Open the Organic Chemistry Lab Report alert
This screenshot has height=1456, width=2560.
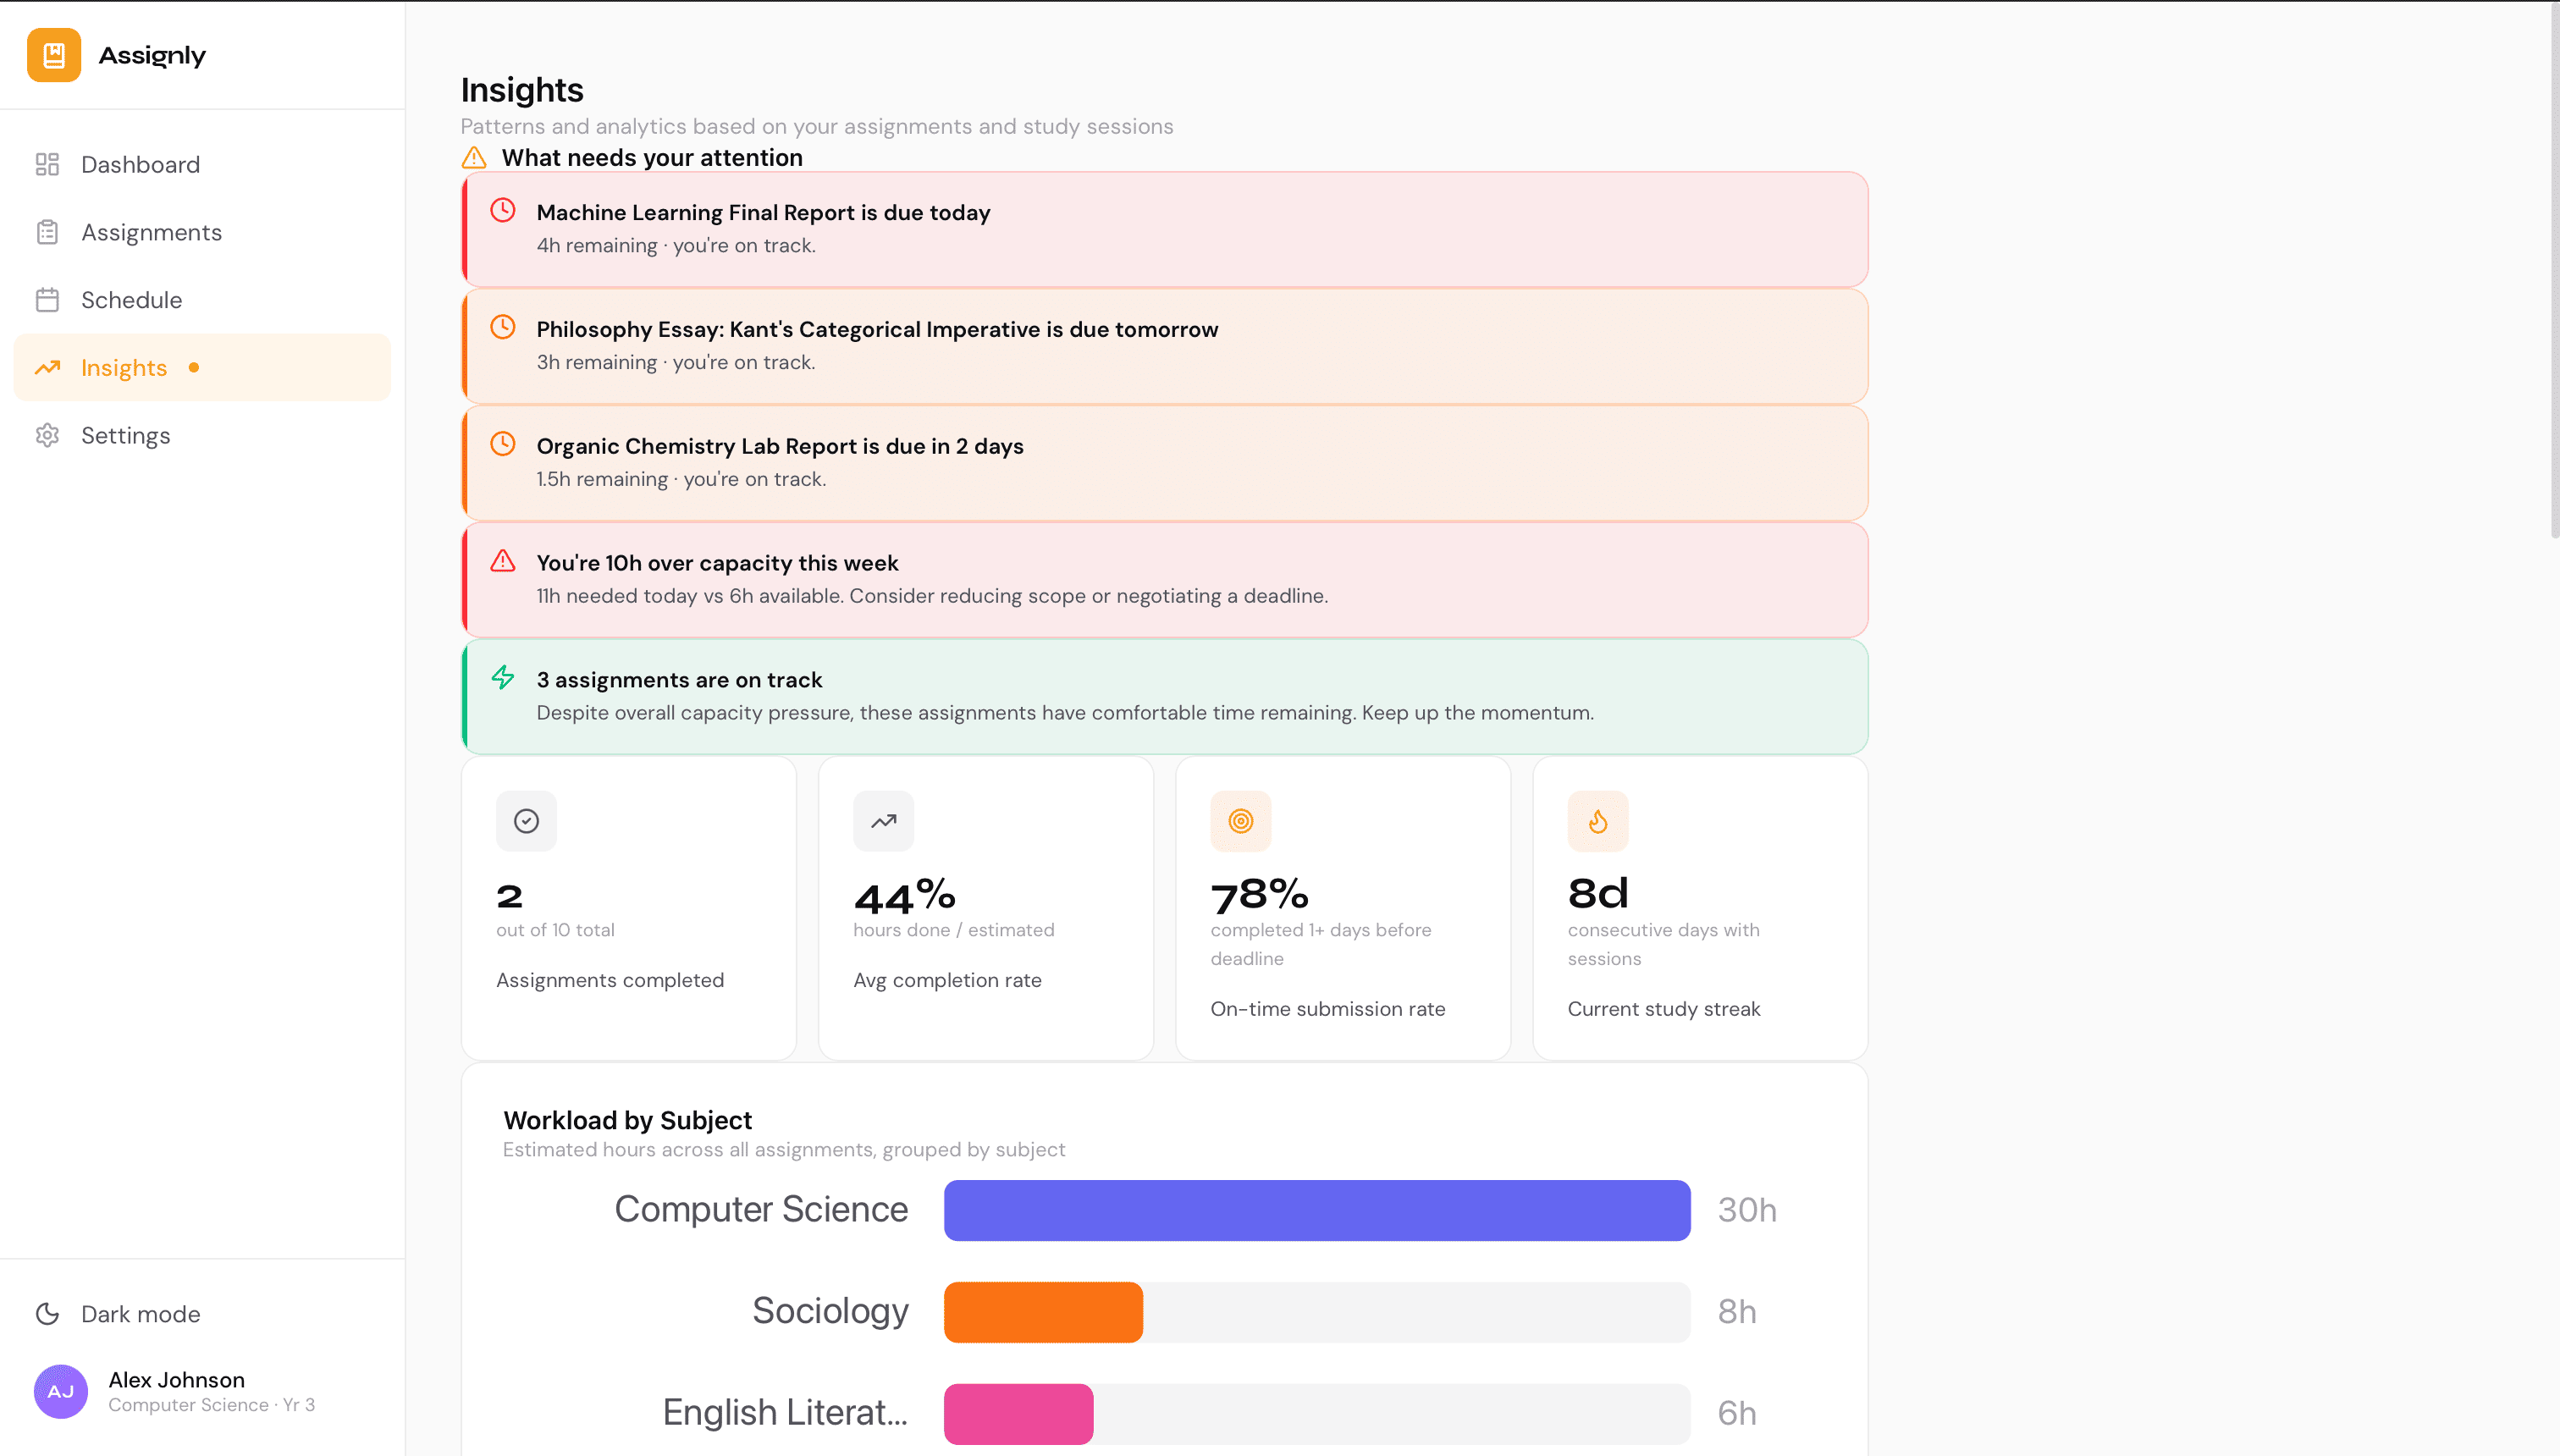click(x=1163, y=463)
